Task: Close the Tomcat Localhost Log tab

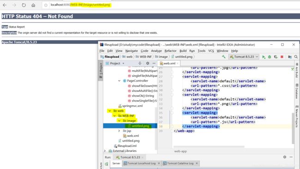Action: 159,163
